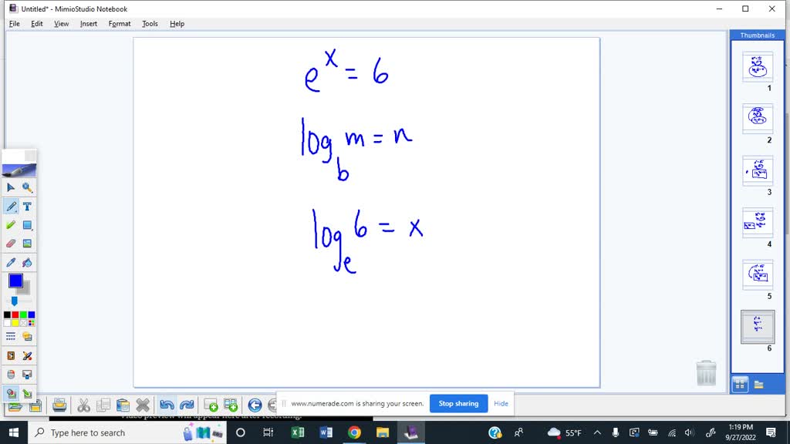Activate the Eraser tool

pyautogui.click(x=10, y=243)
